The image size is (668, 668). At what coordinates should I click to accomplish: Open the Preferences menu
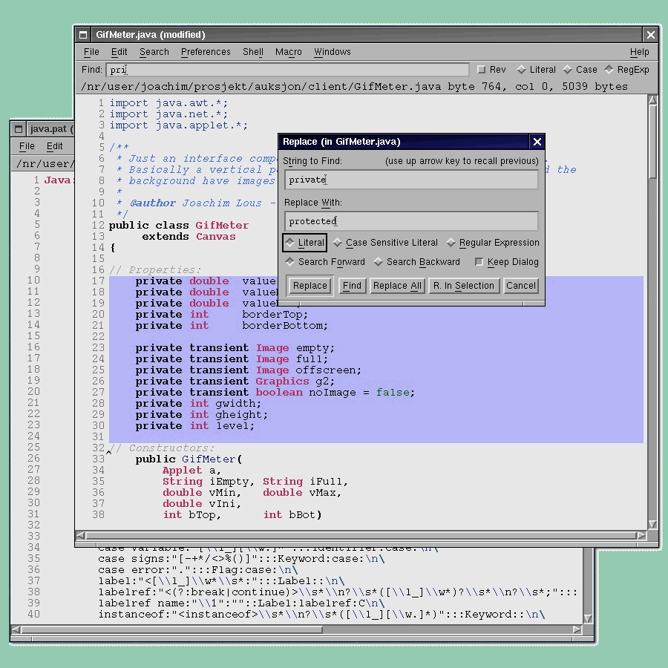pos(206,52)
